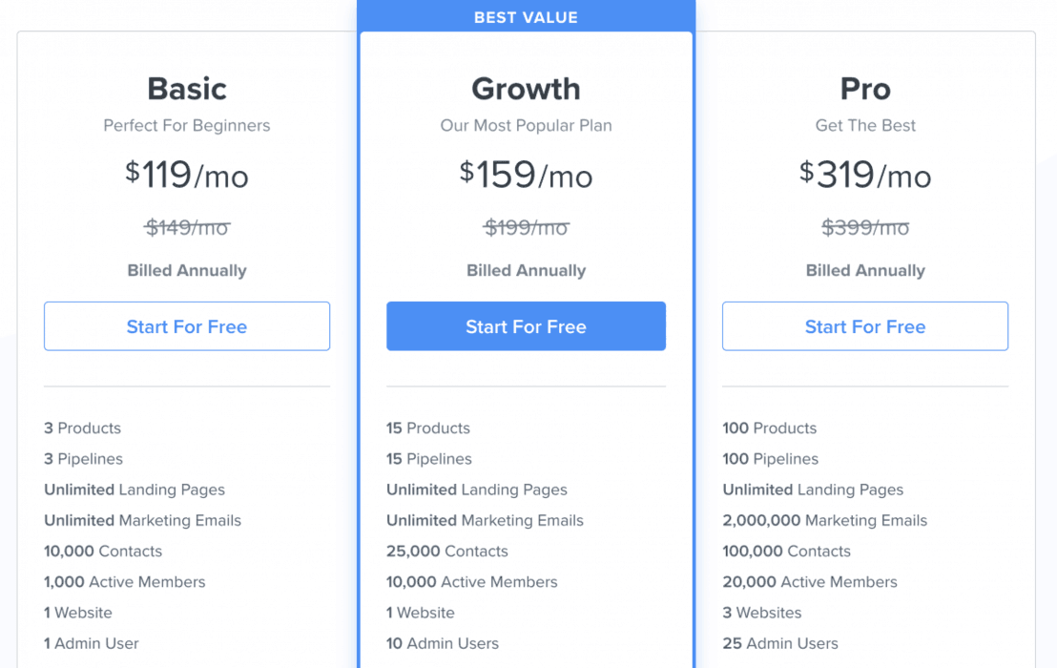The image size is (1057, 668).
Task: Click the $319/mo price
Action: point(865,175)
